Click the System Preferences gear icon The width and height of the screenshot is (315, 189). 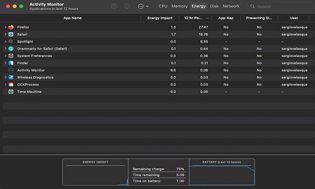click(11, 56)
